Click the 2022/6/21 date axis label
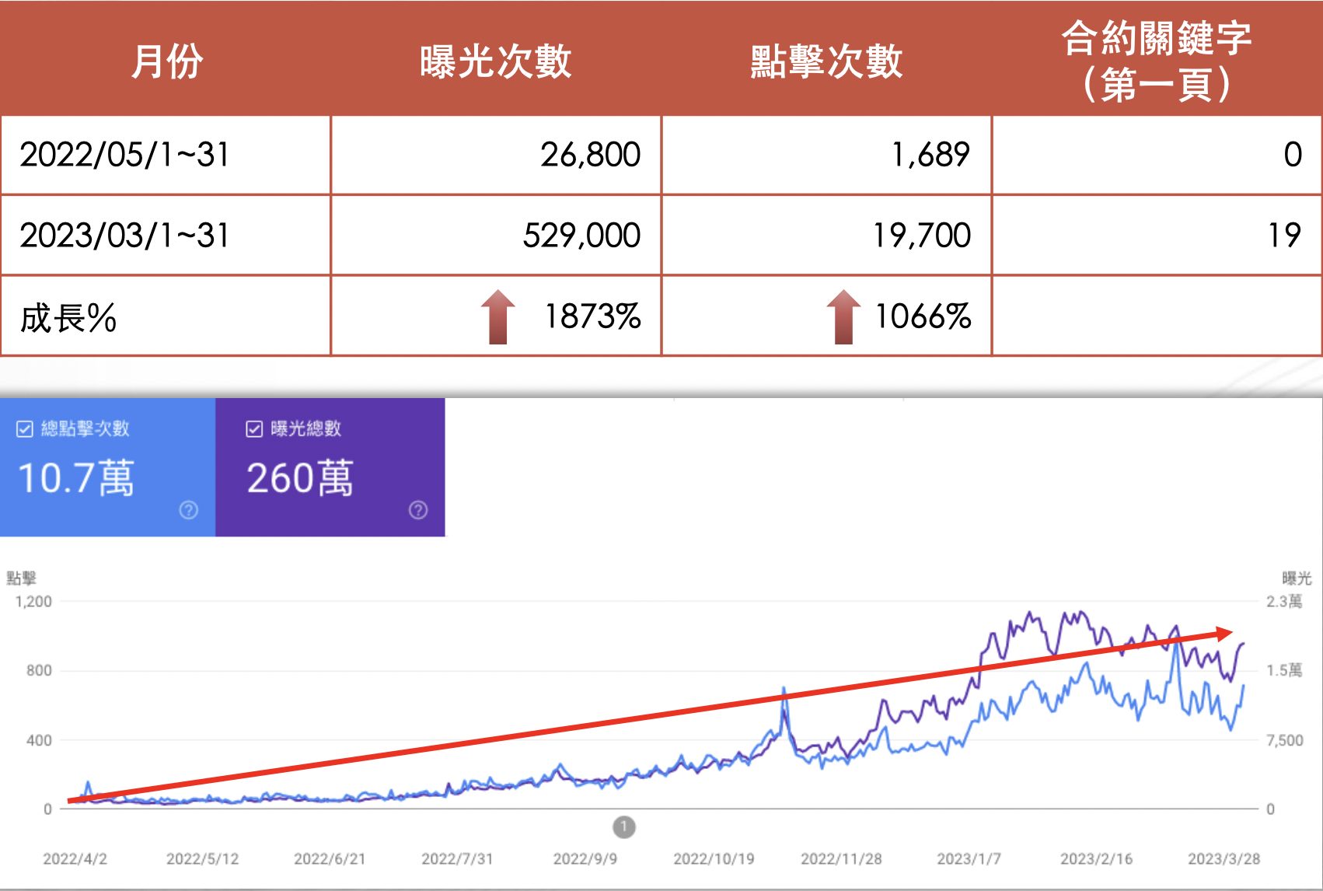The height and width of the screenshot is (891, 1323). tap(330, 858)
